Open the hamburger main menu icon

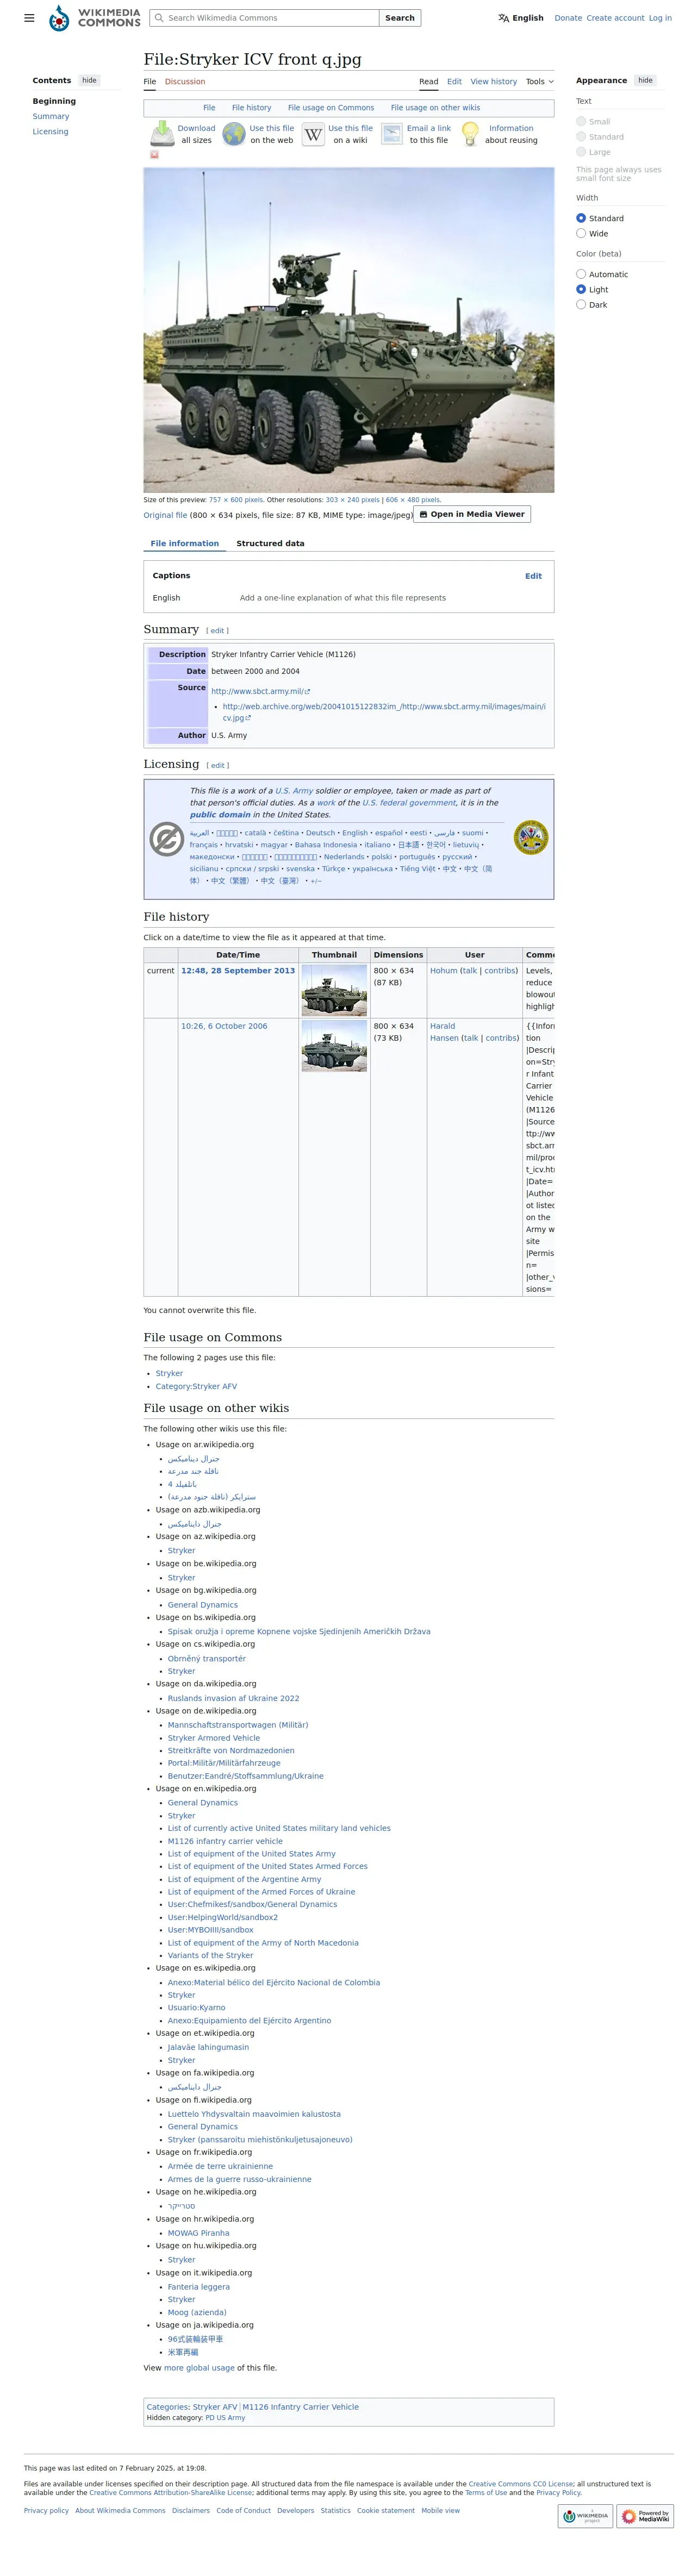tap(29, 18)
